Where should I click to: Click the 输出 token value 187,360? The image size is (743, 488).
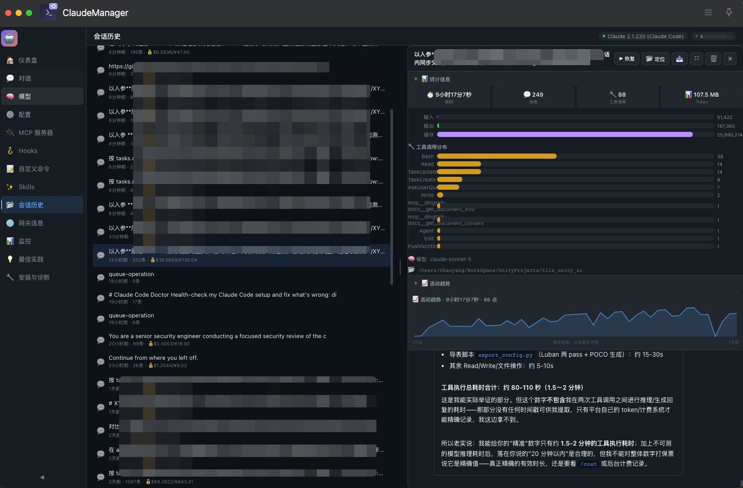point(726,126)
